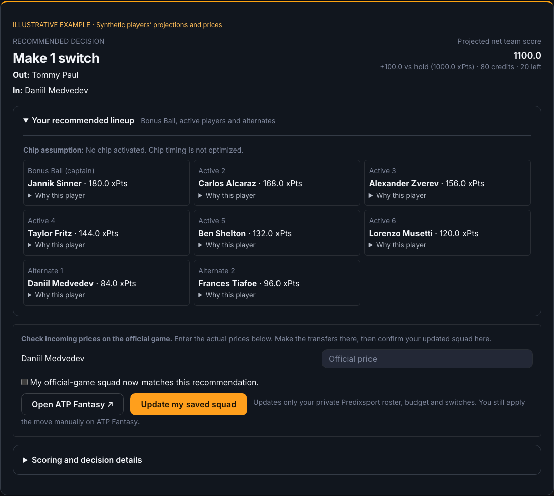Click Daniil Medvedev label beside price field

[x=53, y=358]
